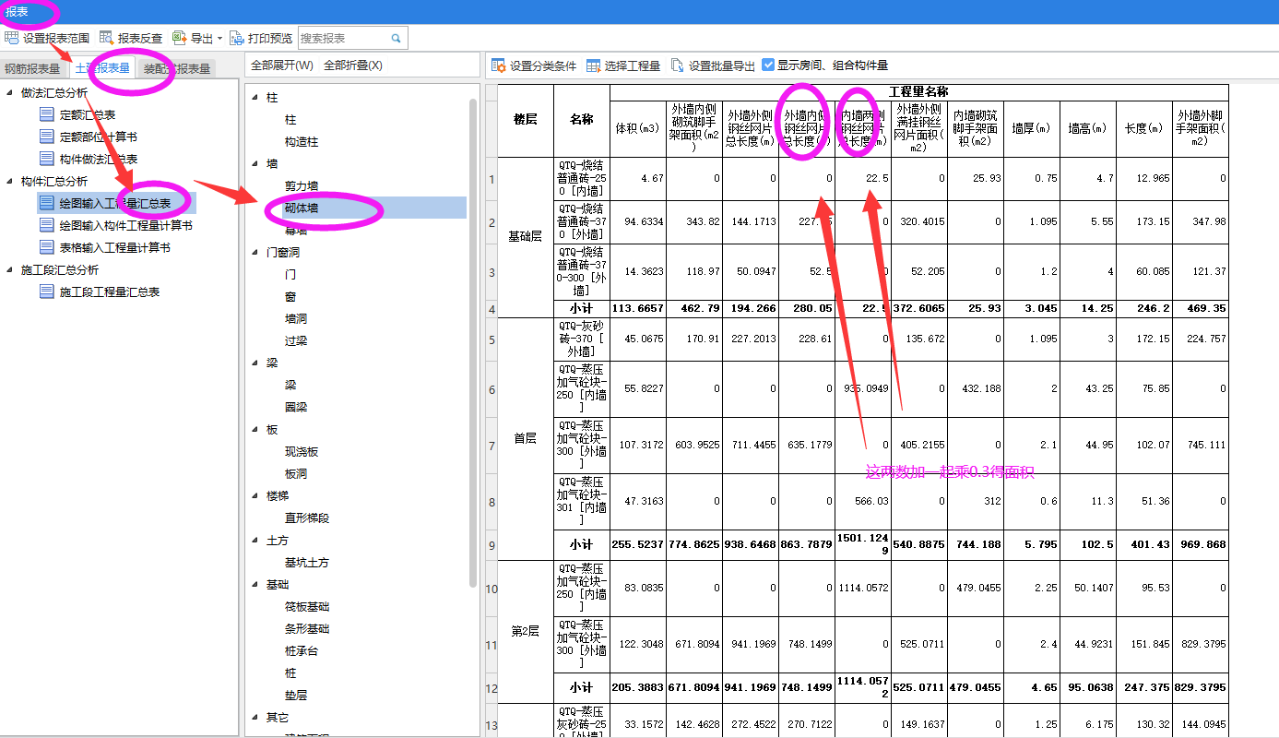This screenshot has width=1279, height=738.
Task: Click 全部展开(W) button
Action: pyautogui.click(x=282, y=65)
